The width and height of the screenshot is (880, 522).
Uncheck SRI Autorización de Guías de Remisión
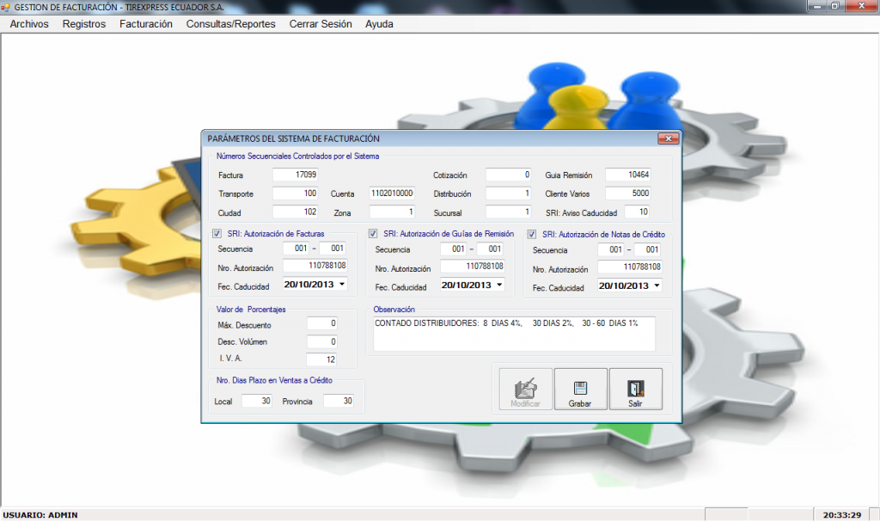(374, 234)
